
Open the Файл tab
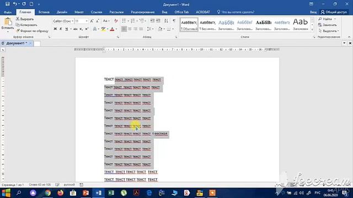point(8,12)
